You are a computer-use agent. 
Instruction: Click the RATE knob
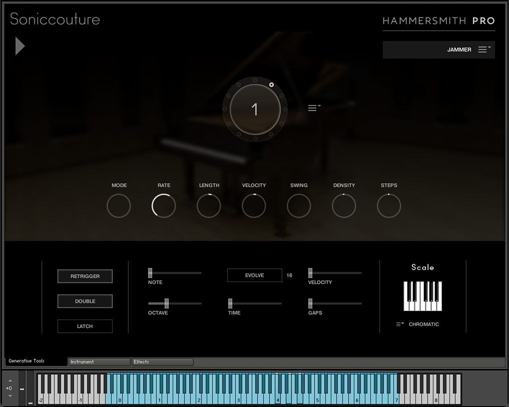(x=164, y=205)
